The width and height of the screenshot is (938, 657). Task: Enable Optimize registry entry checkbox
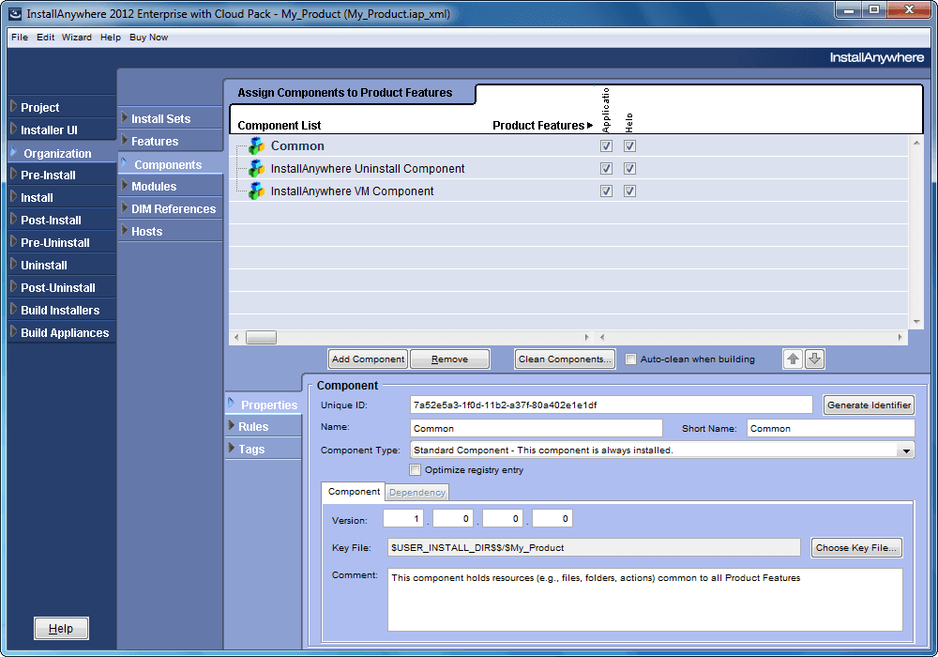(416, 469)
